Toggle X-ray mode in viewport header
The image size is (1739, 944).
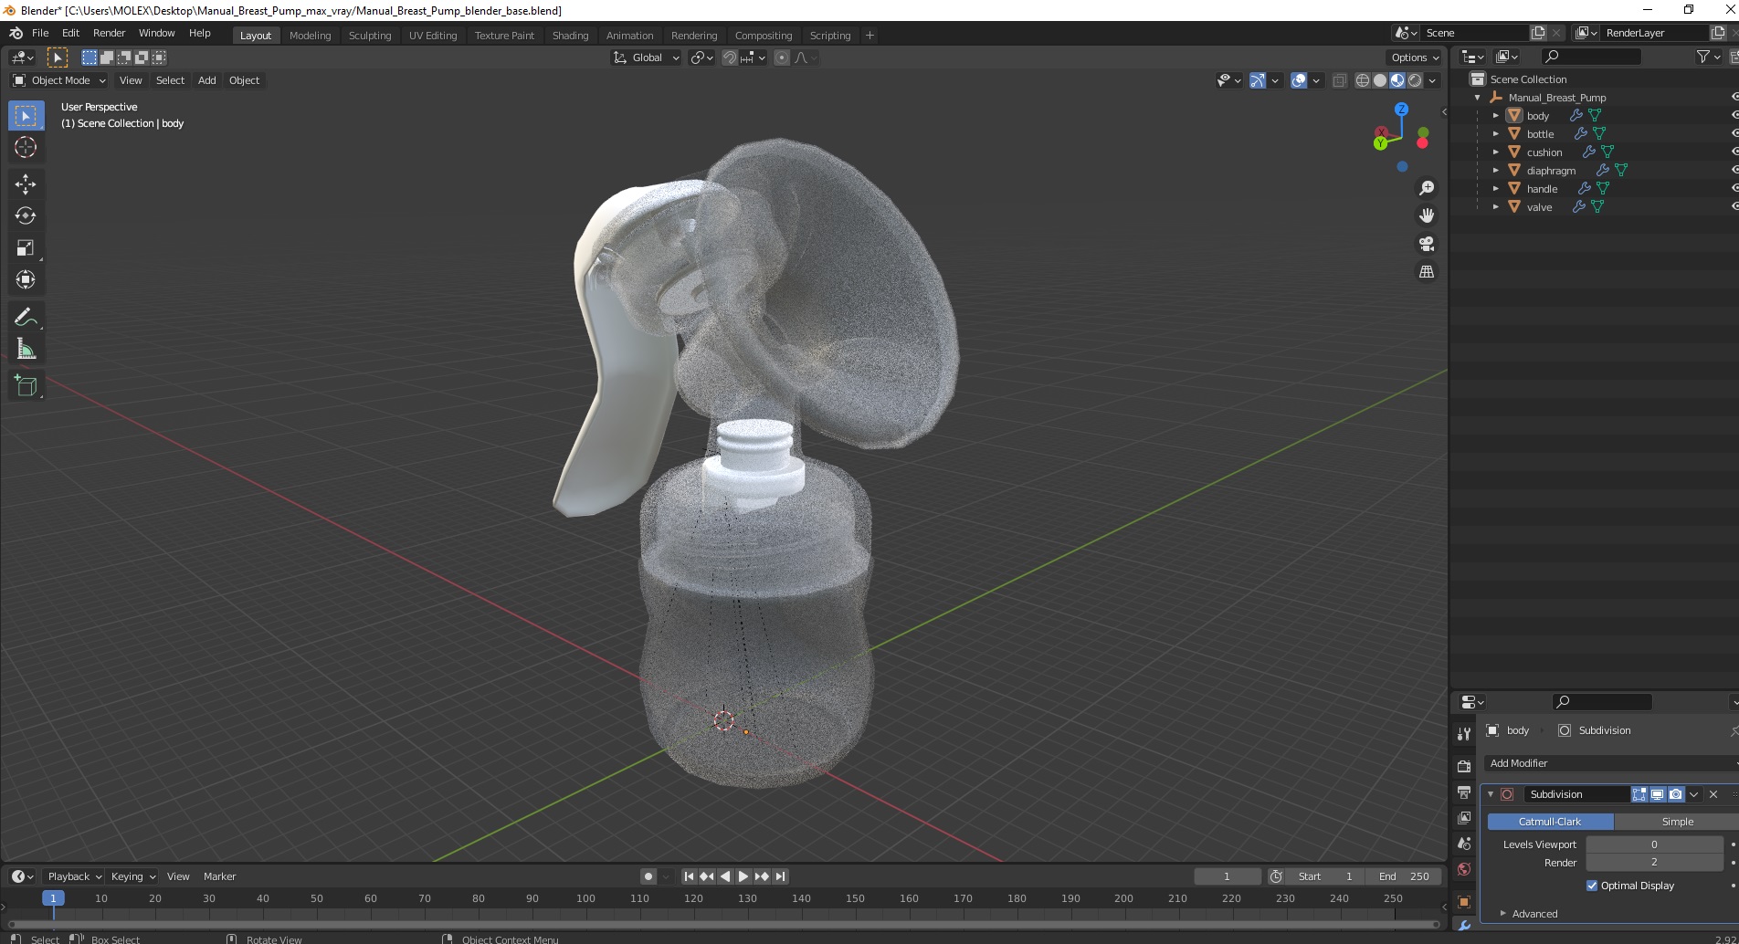pos(1340,80)
